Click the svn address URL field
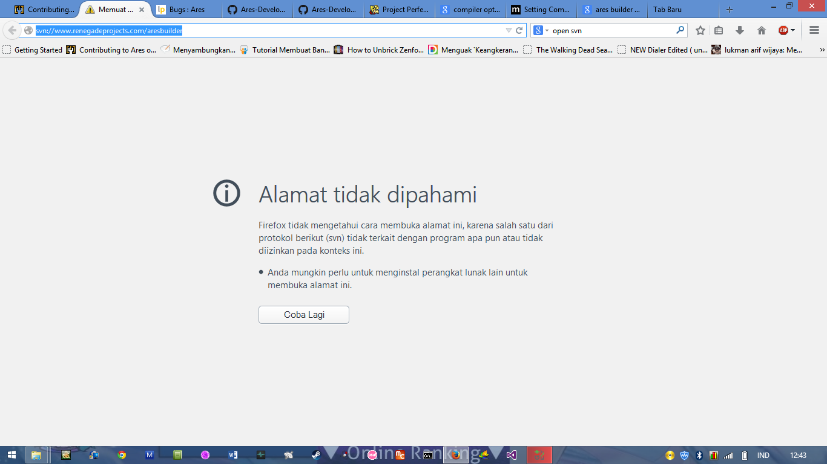 [266, 31]
